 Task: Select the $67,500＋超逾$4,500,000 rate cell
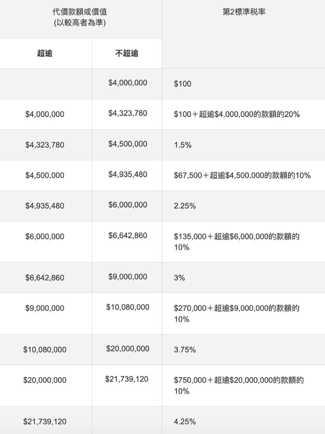242,175
